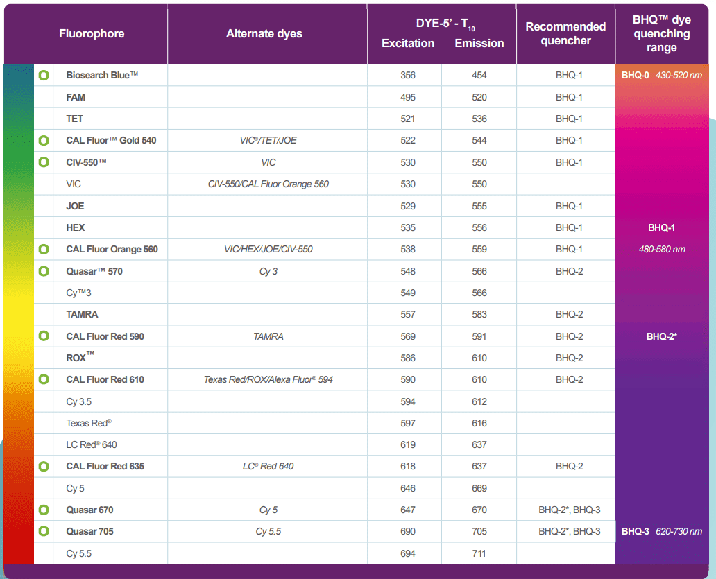Image resolution: width=716 pixels, height=579 pixels.
Task: Click the green marker beside Quasar 705
Action: tap(44, 531)
